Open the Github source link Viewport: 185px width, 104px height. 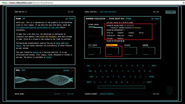click(49, 57)
